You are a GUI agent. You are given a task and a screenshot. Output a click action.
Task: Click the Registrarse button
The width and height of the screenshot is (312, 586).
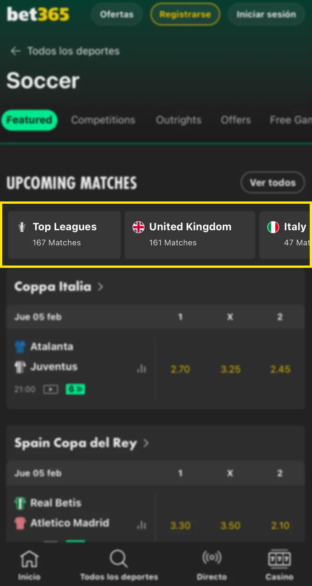185,14
